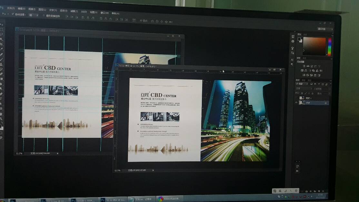
Task: Switch to the 通道 tab
Action: [304, 80]
